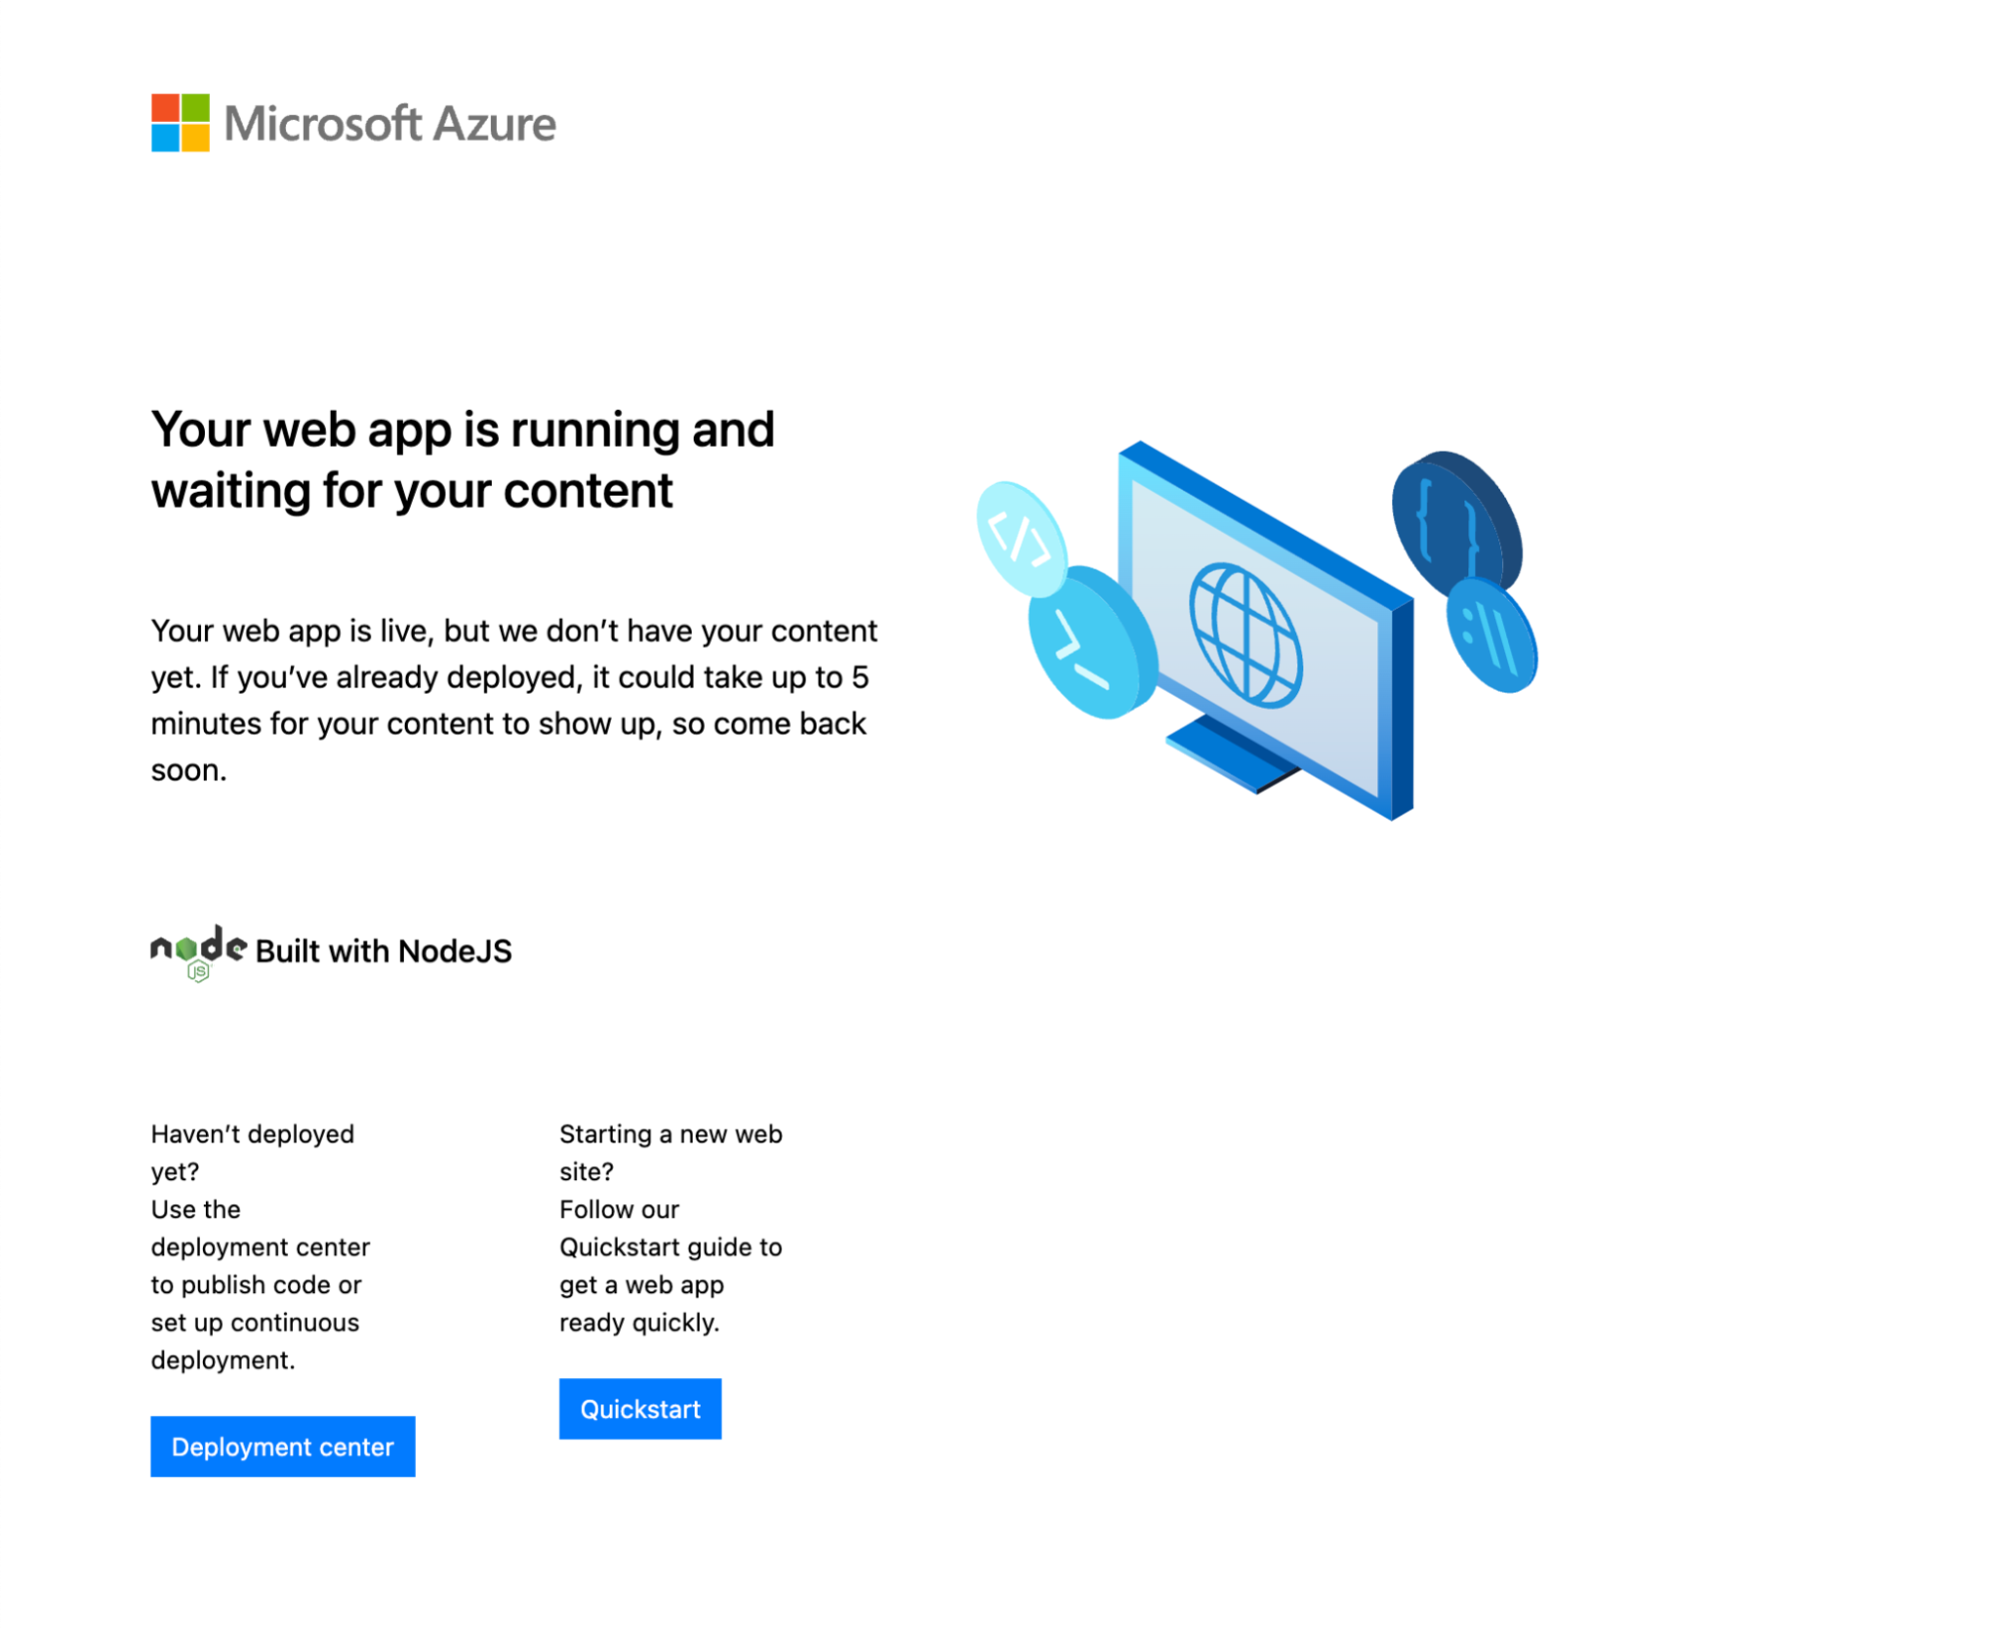Click the 'Haven't deployed yet?' text

point(252,1152)
